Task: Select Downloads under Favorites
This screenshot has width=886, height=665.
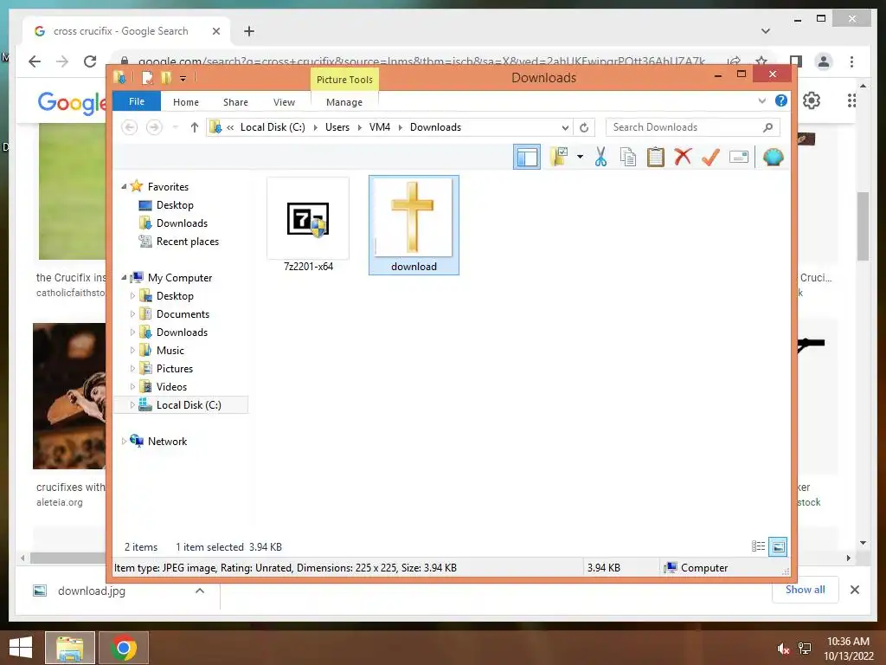Action: [x=182, y=223]
